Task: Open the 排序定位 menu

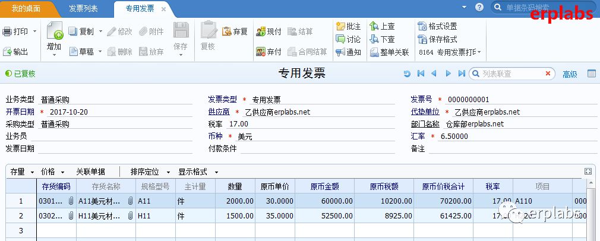Action: pyautogui.click(x=150, y=172)
